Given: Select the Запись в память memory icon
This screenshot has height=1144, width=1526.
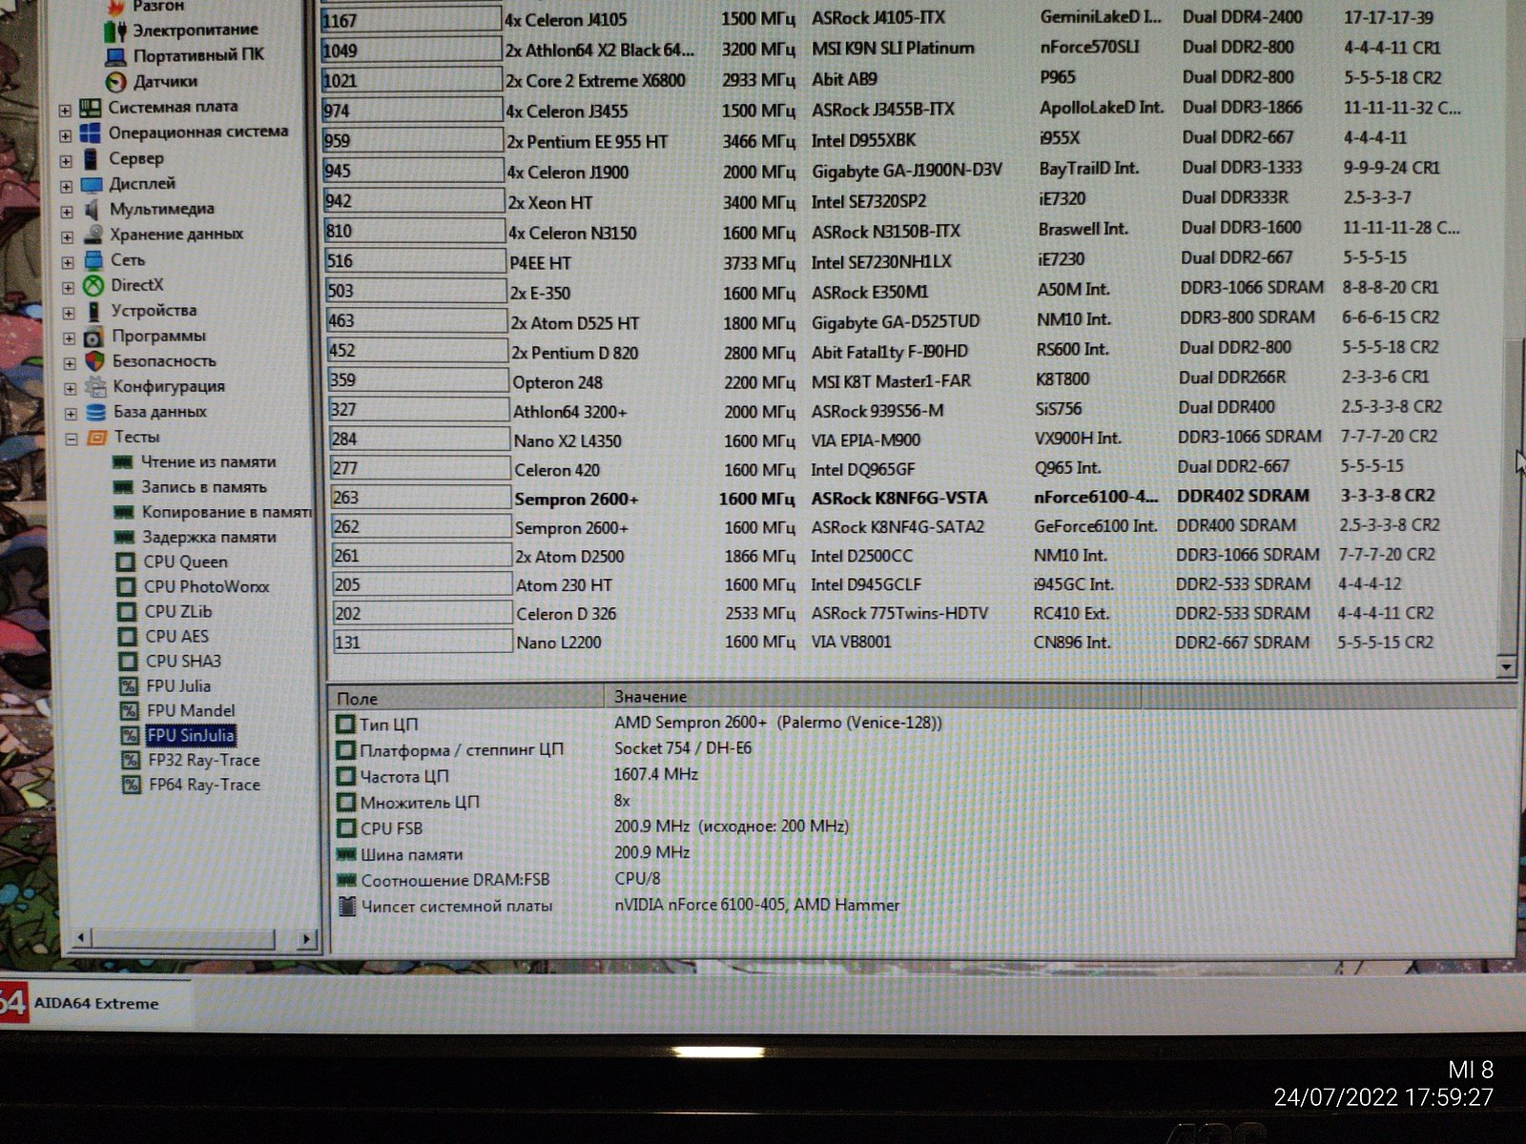Looking at the screenshot, I should [123, 487].
